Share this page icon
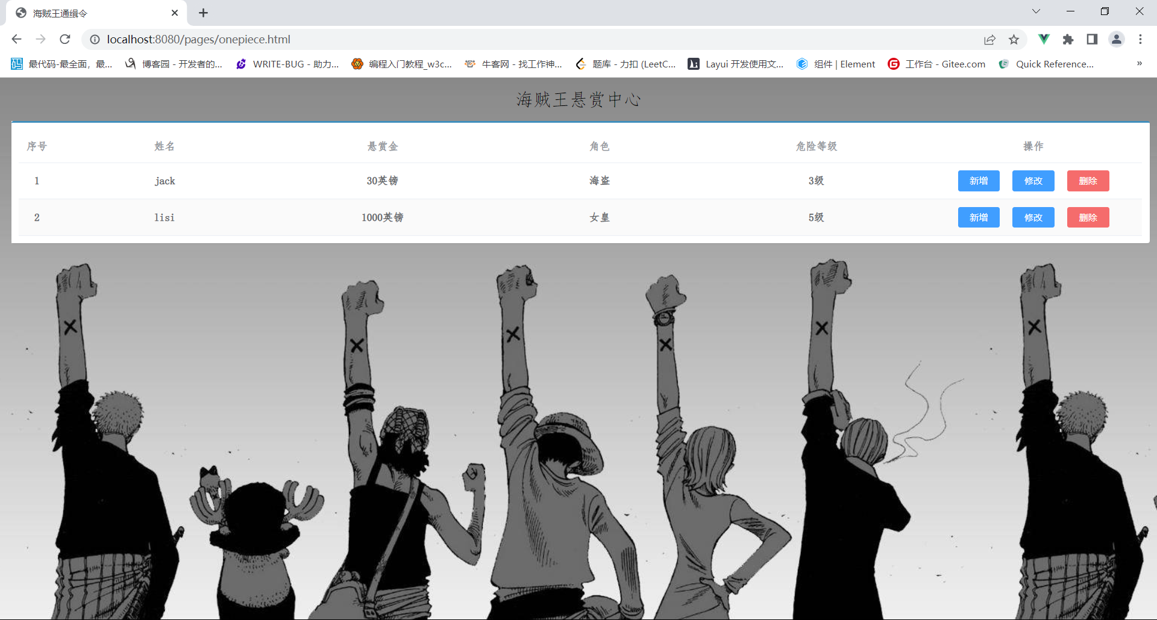 tap(989, 39)
